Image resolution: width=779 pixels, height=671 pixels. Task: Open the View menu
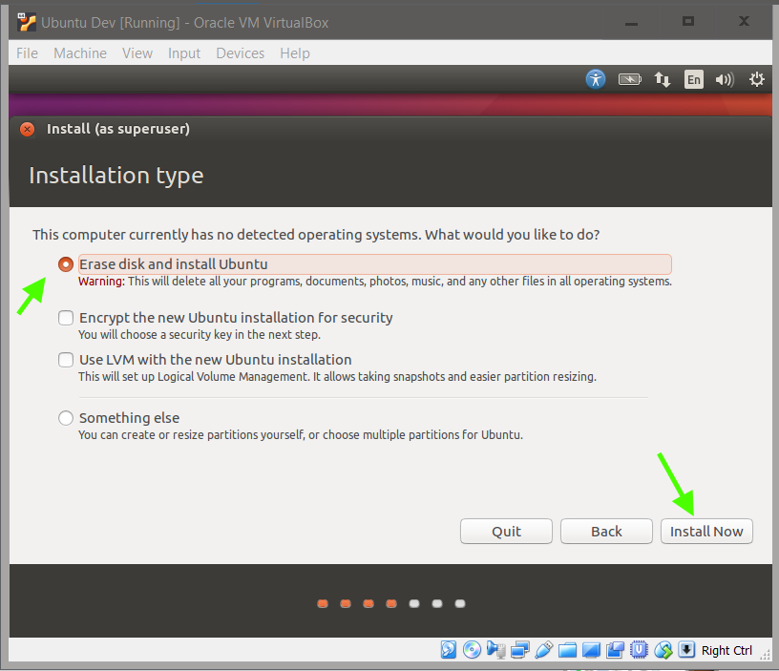137,53
